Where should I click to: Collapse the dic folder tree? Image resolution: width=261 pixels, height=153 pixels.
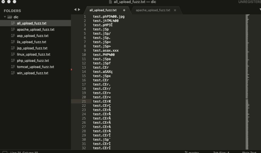click(5, 17)
